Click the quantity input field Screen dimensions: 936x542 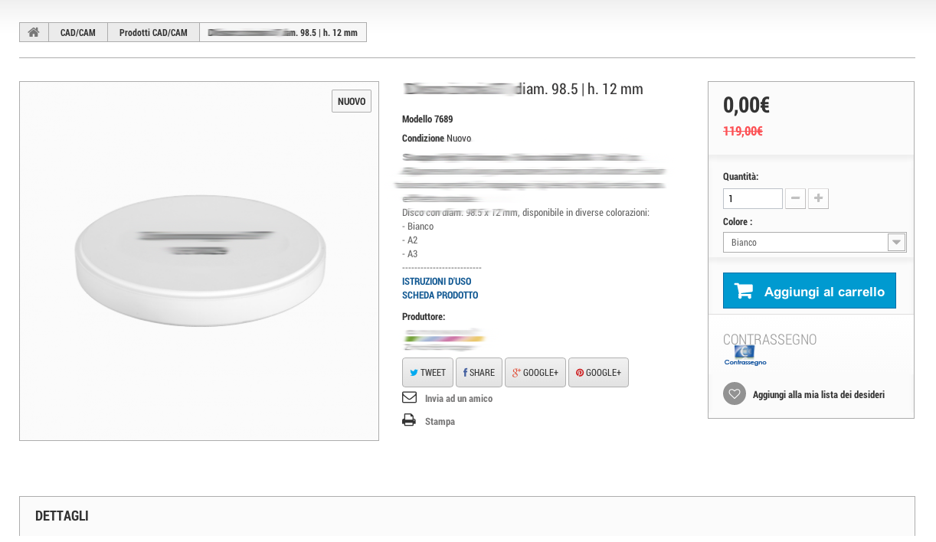click(752, 199)
